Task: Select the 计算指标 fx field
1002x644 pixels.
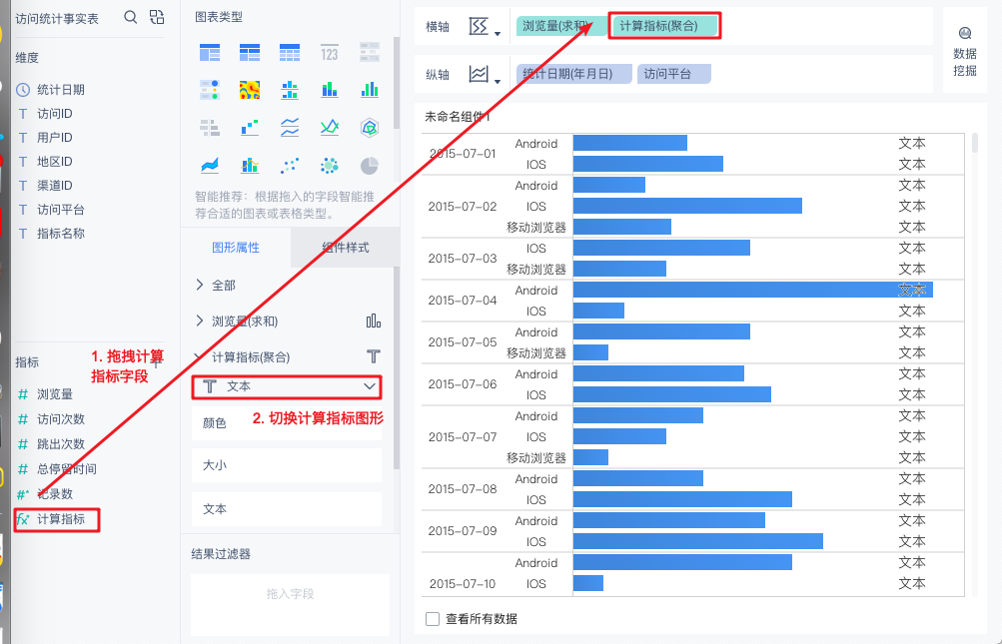Action: point(56,519)
